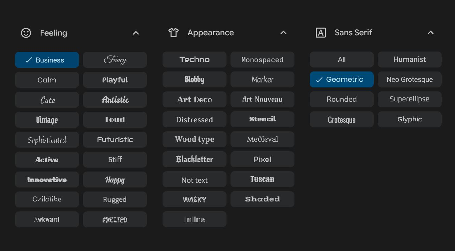Select the Vintage feeling chip
This screenshot has width=455, height=251.
[x=47, y=120]
